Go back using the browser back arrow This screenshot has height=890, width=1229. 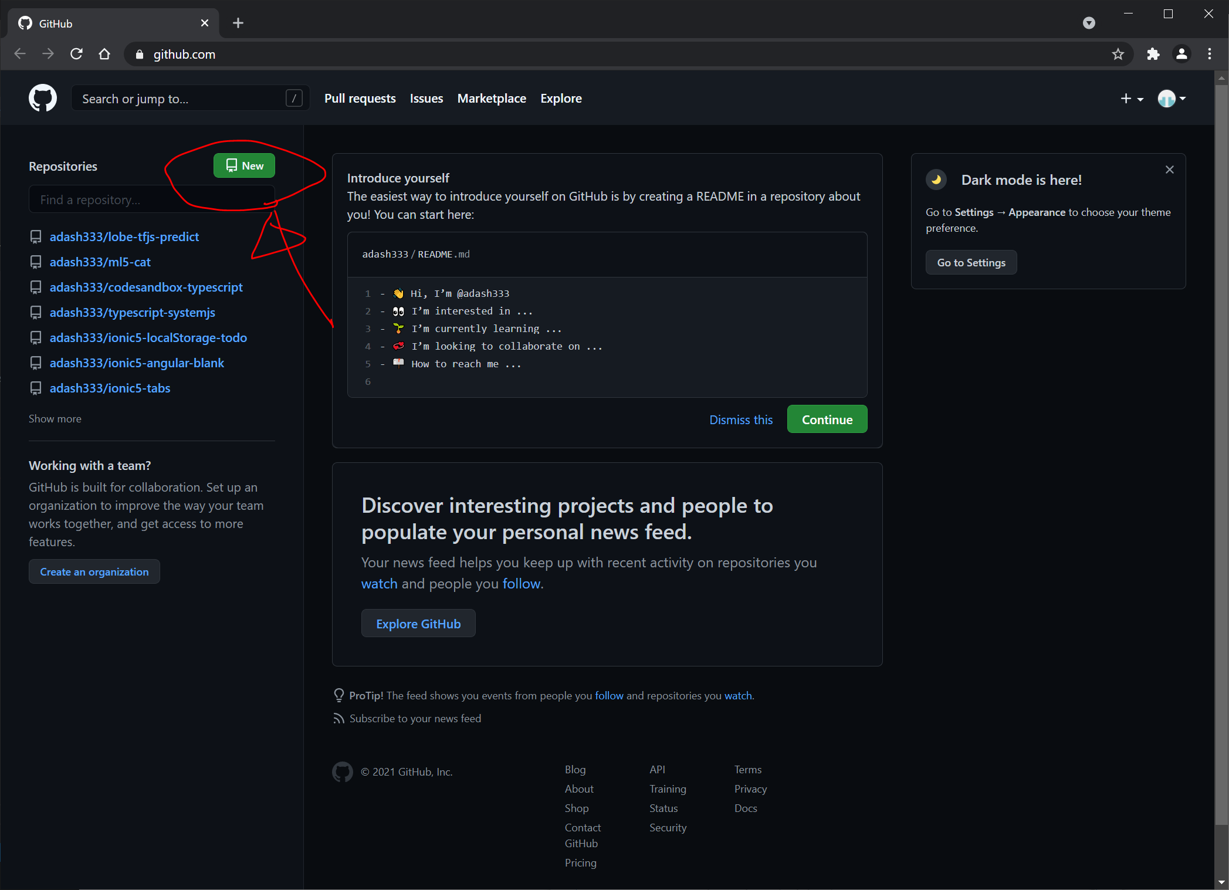[20, 54]
